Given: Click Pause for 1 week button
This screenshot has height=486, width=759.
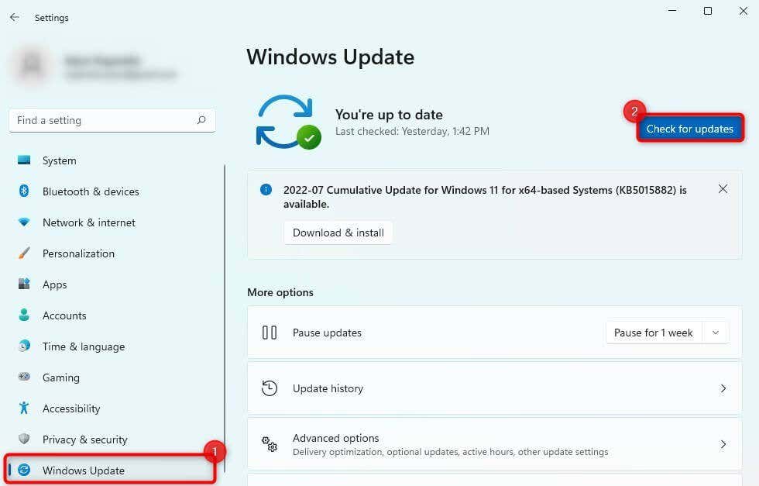Looking at the screenshot, I should [x=654, y=333].
